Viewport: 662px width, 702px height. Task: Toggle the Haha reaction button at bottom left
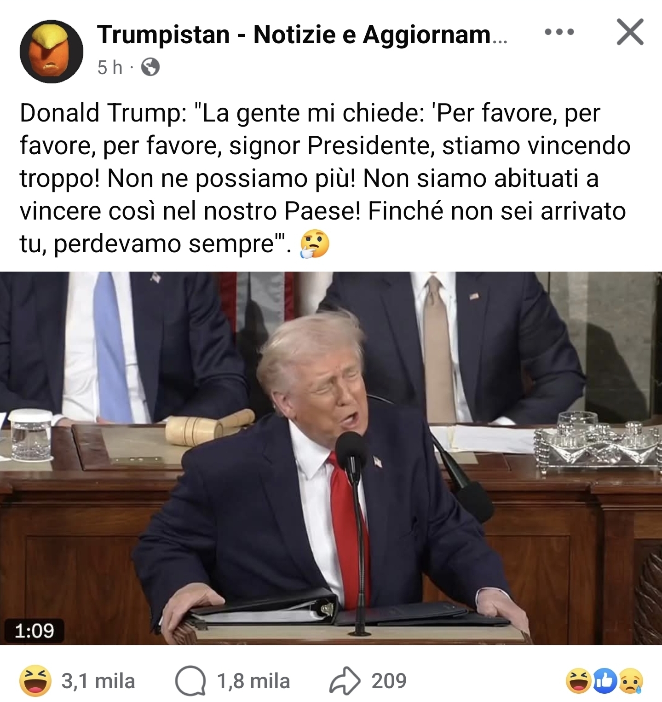(35, 681)
